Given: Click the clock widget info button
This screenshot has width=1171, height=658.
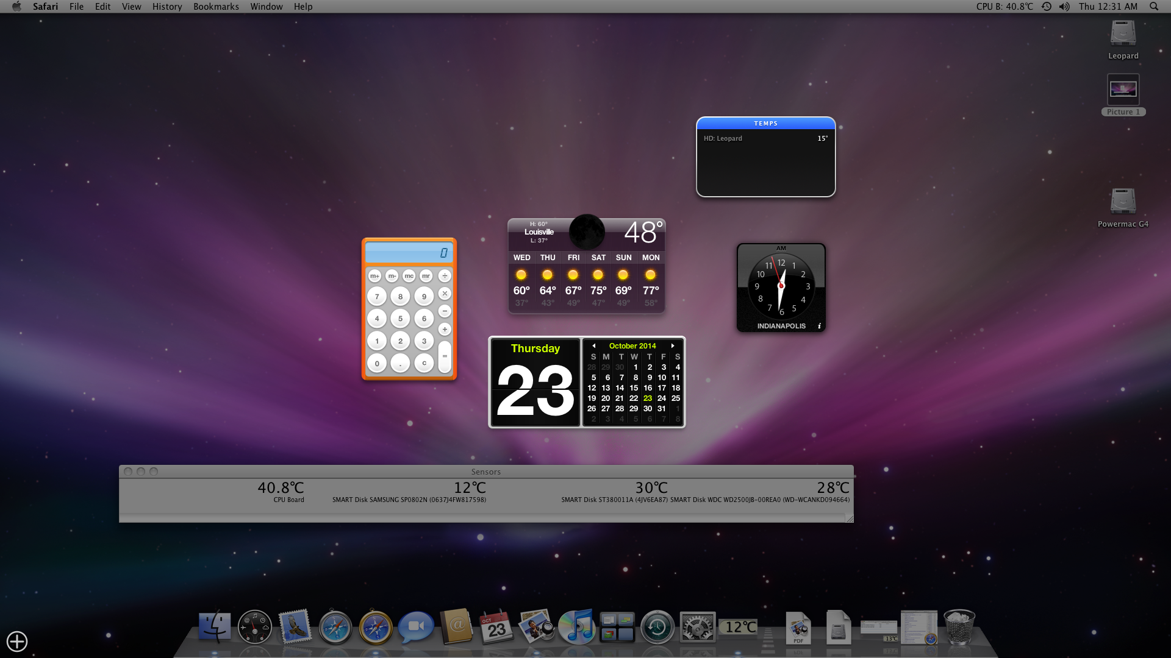Looking at the screenshot, I should click(819, 326).
